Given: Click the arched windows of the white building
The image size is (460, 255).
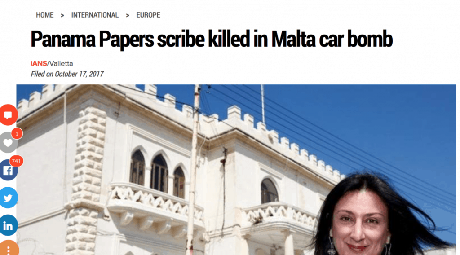Looking at the screenshot, I should pyautogui.click(x=158, y=174).
